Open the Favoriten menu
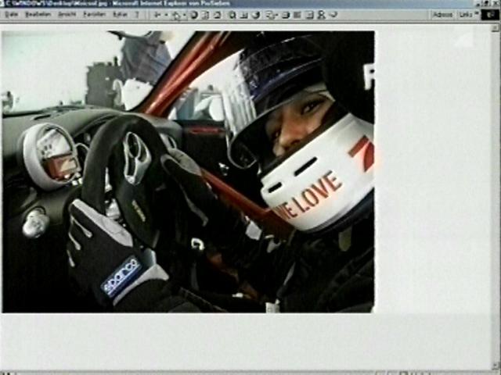Screen dimensions: 501x375 point(94,14)
